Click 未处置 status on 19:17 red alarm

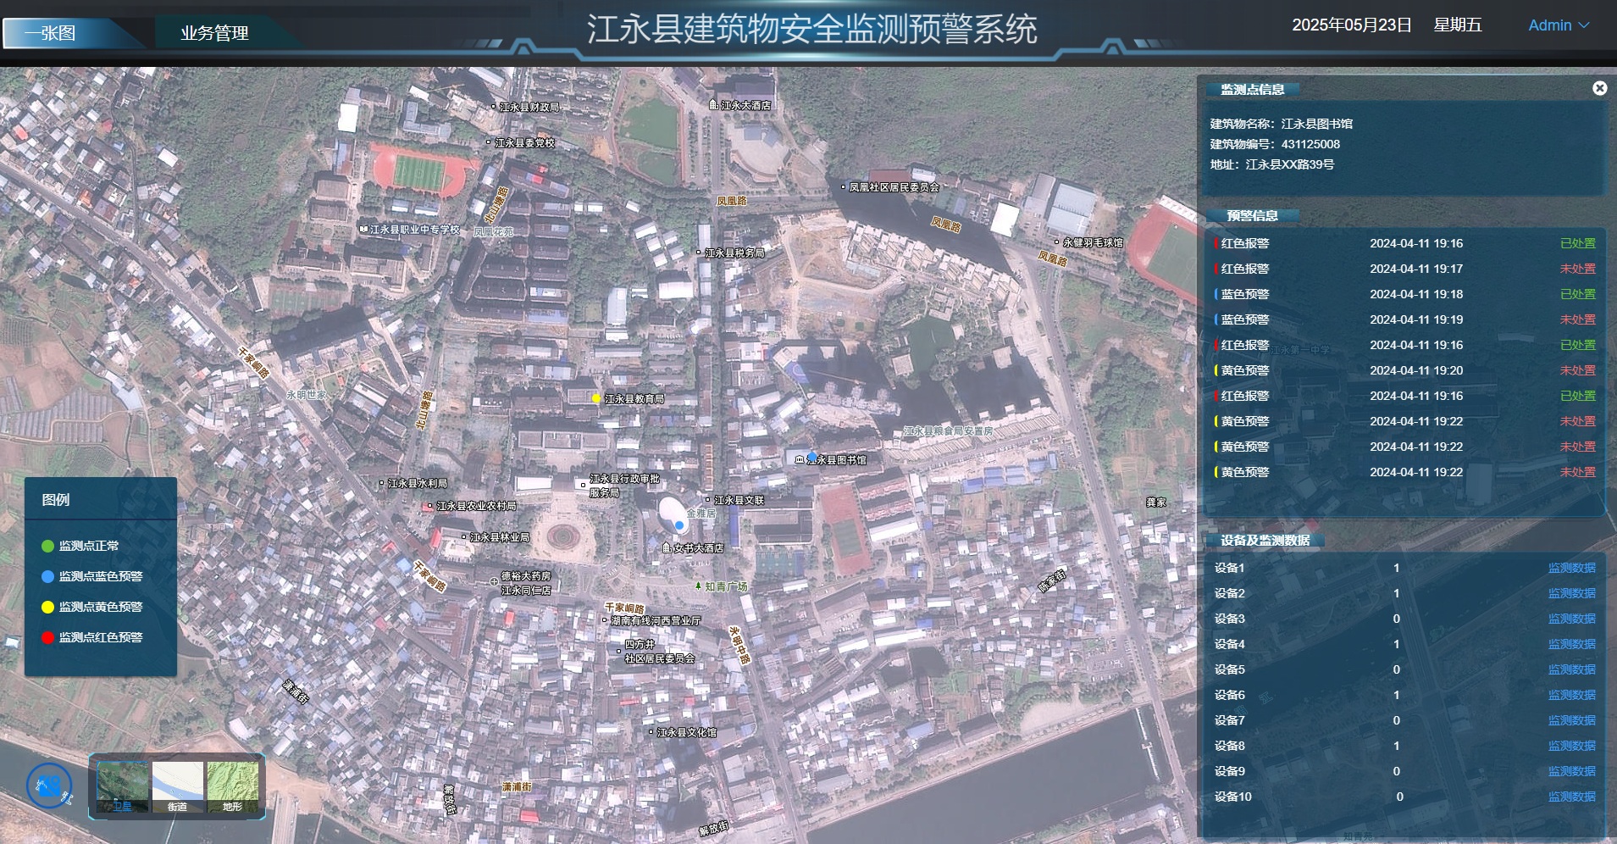tap(1577, 269)
